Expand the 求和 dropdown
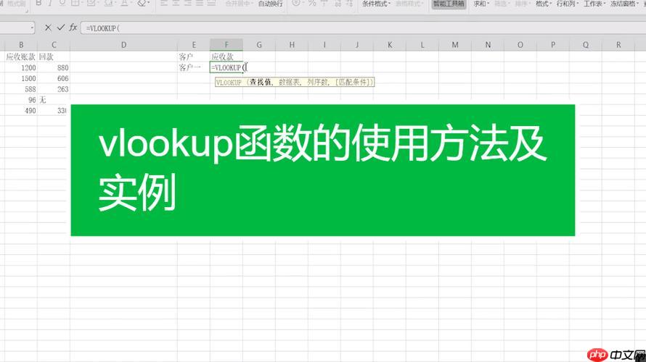Screen dimensions: 646x362 point(481,4)
